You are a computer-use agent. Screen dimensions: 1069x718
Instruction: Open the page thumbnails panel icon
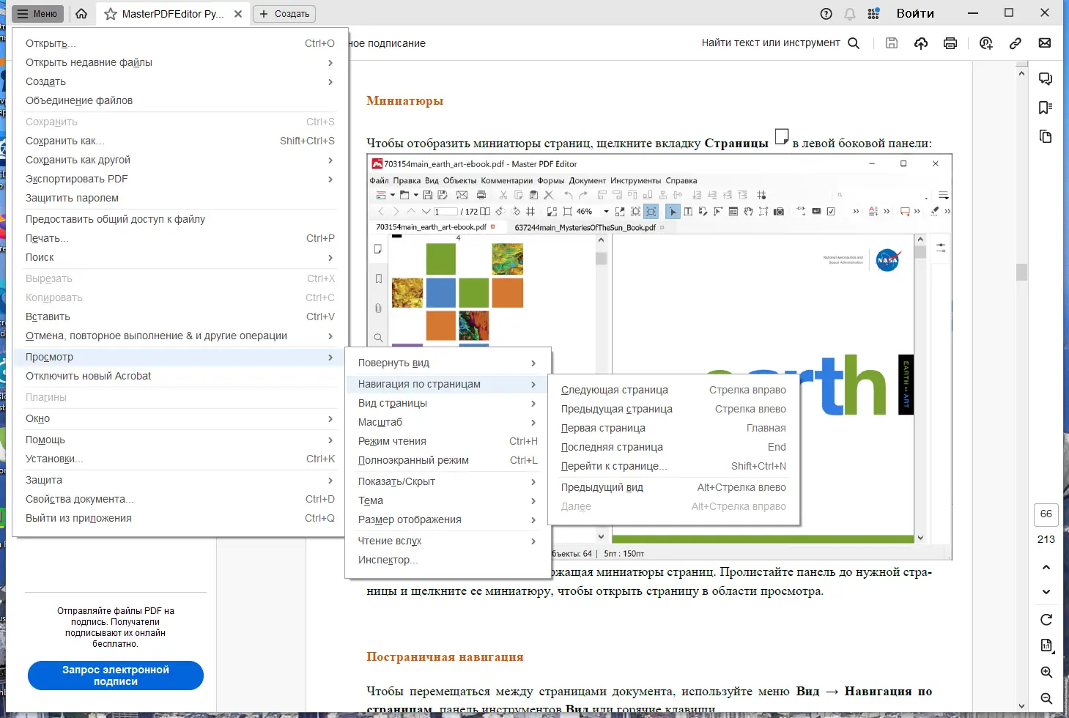point(1046,137)
